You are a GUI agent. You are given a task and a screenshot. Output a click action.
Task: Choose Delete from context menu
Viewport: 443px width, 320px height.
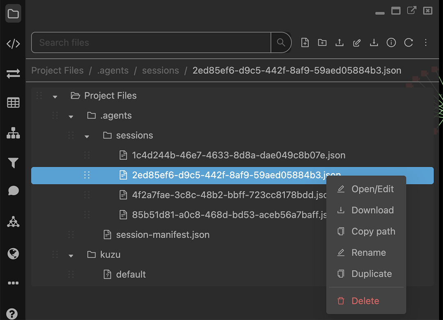pyautogui.click(x=366, y=301)
